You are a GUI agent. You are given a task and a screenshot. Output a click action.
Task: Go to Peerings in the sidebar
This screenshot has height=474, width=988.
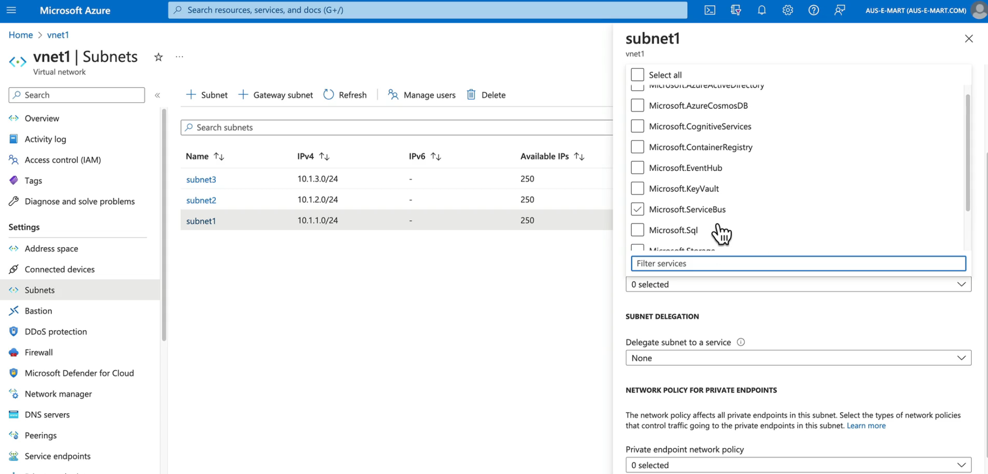click(x=41, y=435)
